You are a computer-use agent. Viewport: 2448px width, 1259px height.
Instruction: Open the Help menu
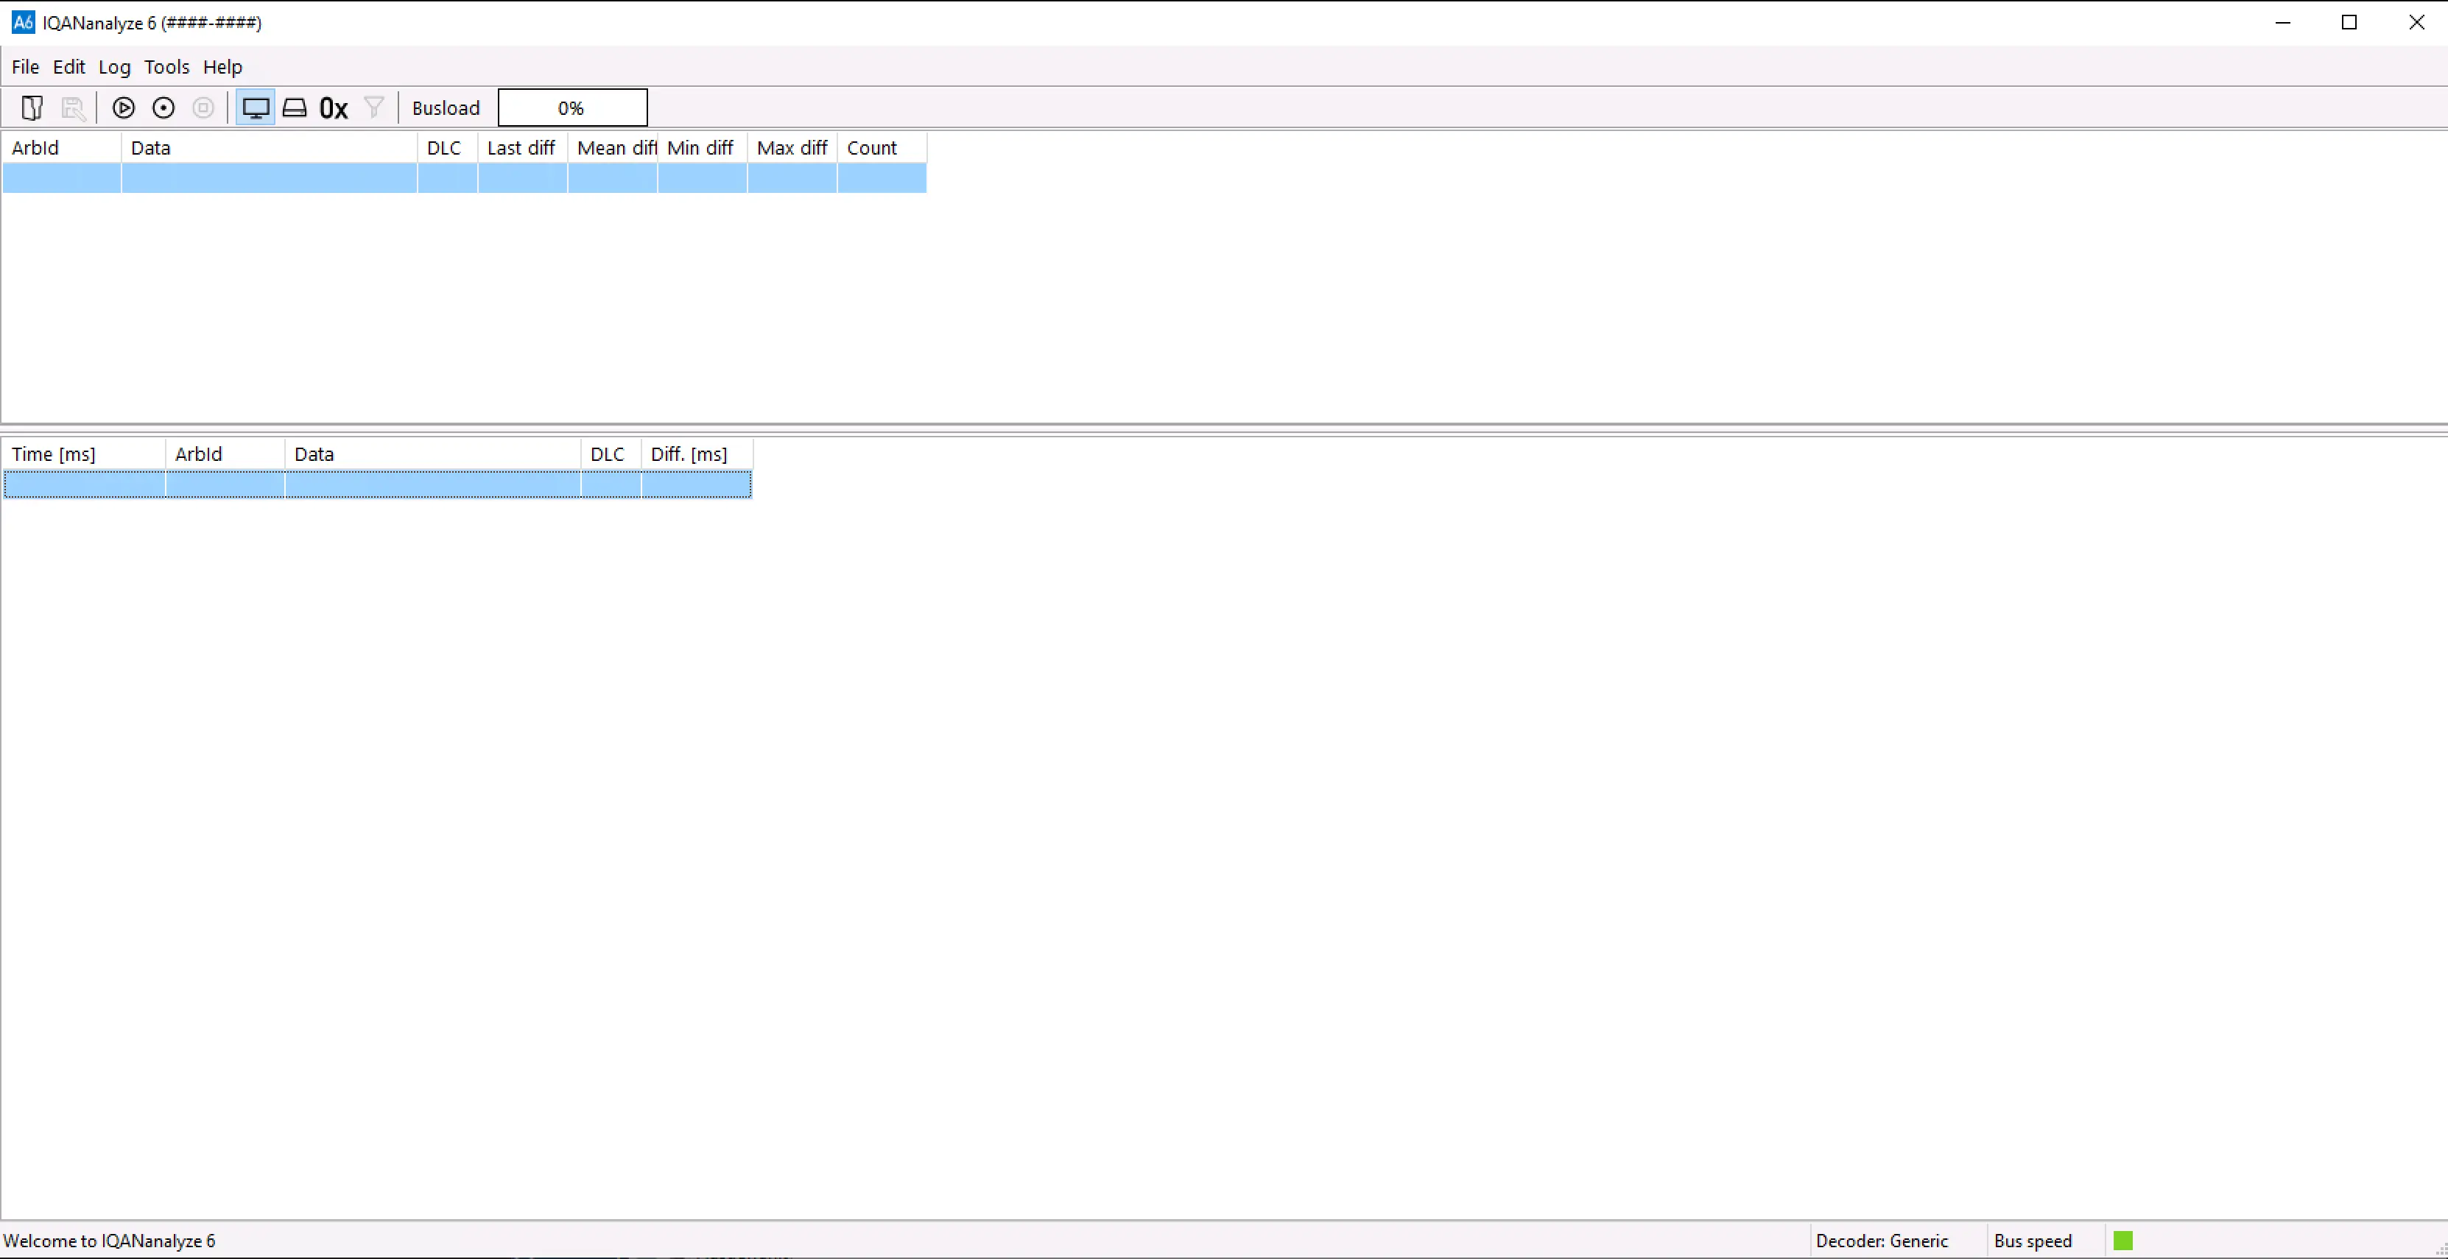(222, 66)
